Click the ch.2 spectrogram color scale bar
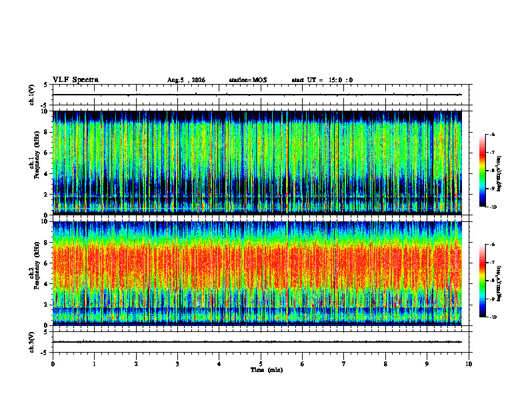Image resolution: width=528 pixels, height=408 pixels. click(482, 281)
